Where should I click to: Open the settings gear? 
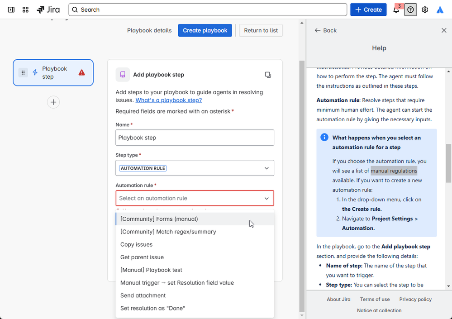click(425, 10)
